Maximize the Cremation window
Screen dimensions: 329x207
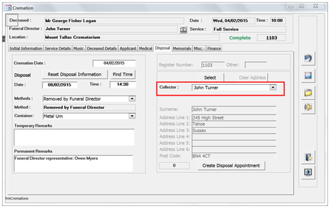point(301,6)
